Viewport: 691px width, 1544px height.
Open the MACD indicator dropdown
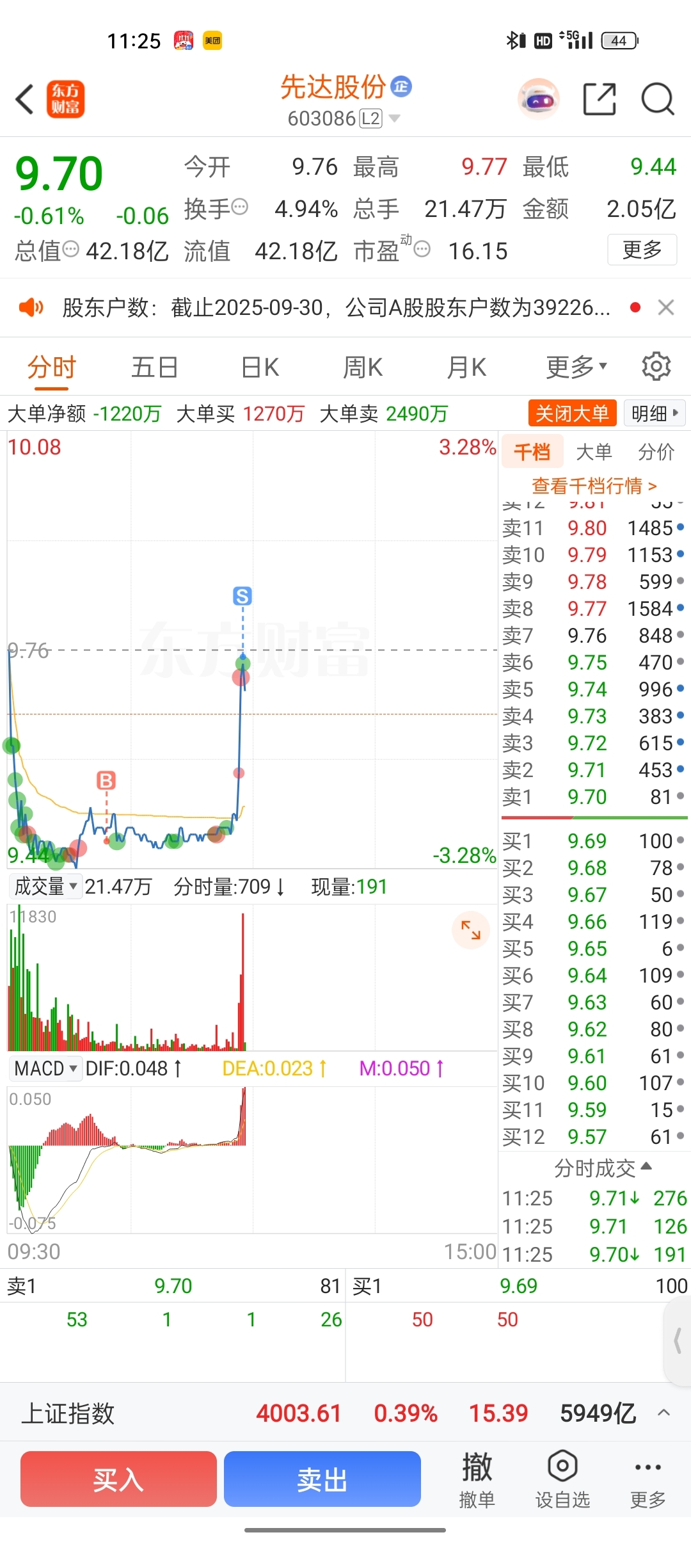pos(46,1068)
